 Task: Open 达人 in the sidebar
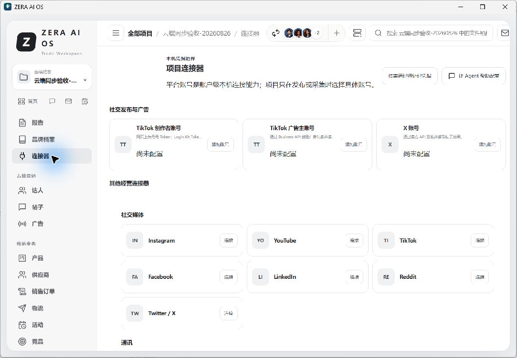52,190
